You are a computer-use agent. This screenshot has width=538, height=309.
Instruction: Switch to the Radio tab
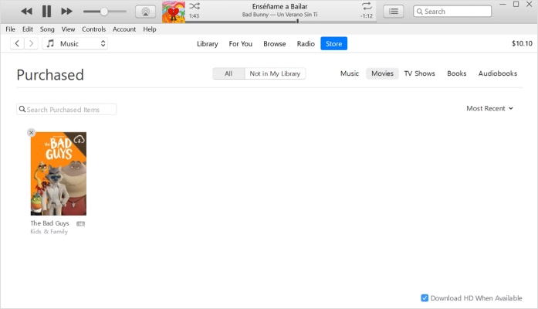[306, 43]
